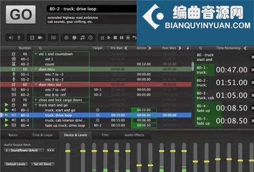254x172 pixels.
Task: Click the third level fader handle
Action: [94, 151]
